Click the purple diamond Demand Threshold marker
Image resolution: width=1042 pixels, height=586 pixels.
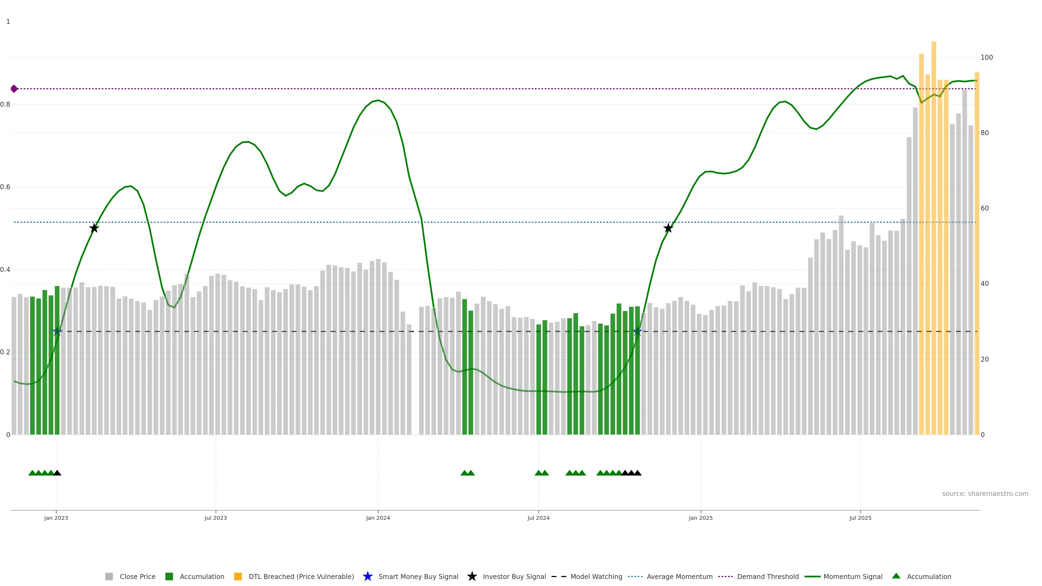14,88
